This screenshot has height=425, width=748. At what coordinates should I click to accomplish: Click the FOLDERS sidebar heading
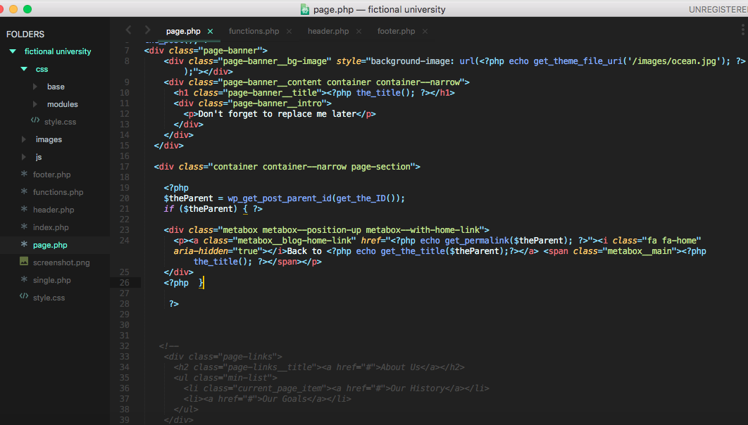pos(25,34)
